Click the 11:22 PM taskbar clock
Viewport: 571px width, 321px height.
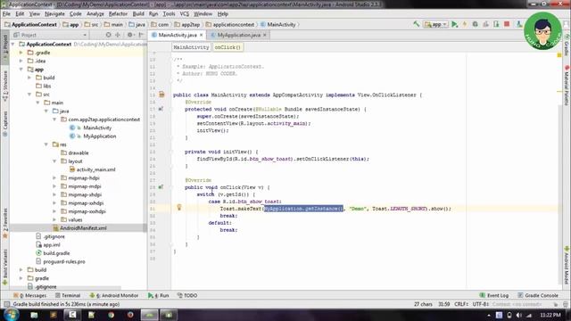click(550, 315)
